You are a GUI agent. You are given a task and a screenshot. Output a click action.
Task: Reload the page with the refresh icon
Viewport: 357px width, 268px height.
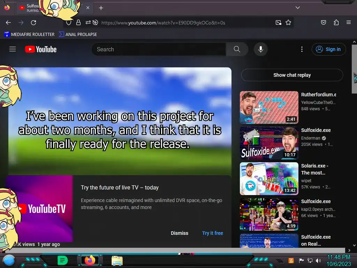coord(33,23)
